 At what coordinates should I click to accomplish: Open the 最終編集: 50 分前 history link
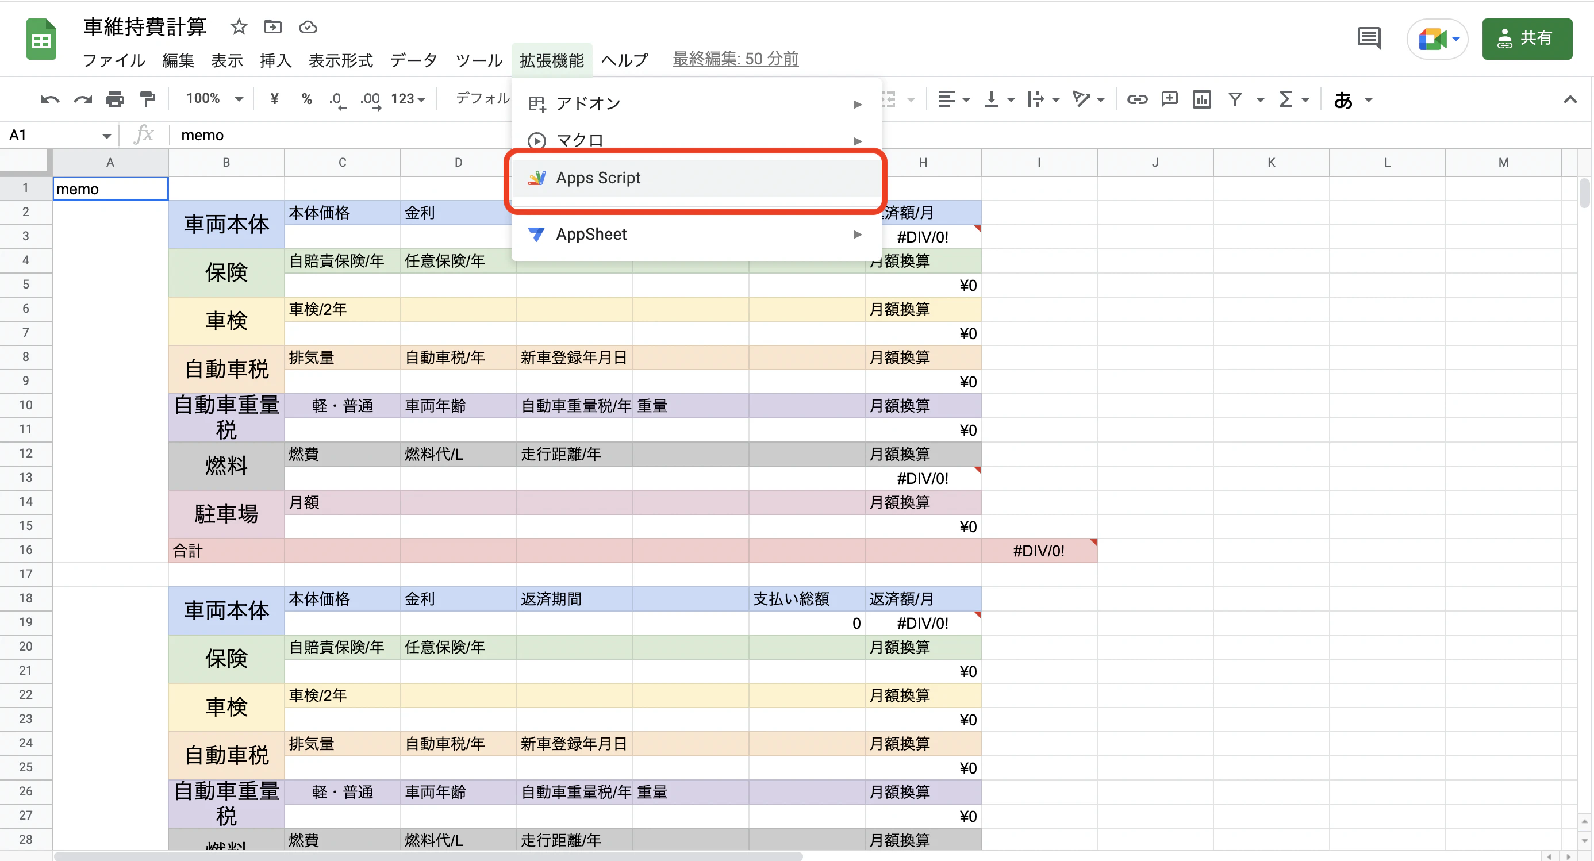pyautogui.click(x=735, y=59)
